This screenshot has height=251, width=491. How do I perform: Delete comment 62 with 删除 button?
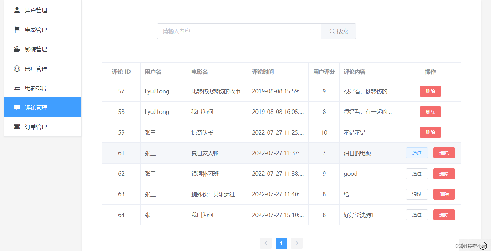[x=444, y=174]
